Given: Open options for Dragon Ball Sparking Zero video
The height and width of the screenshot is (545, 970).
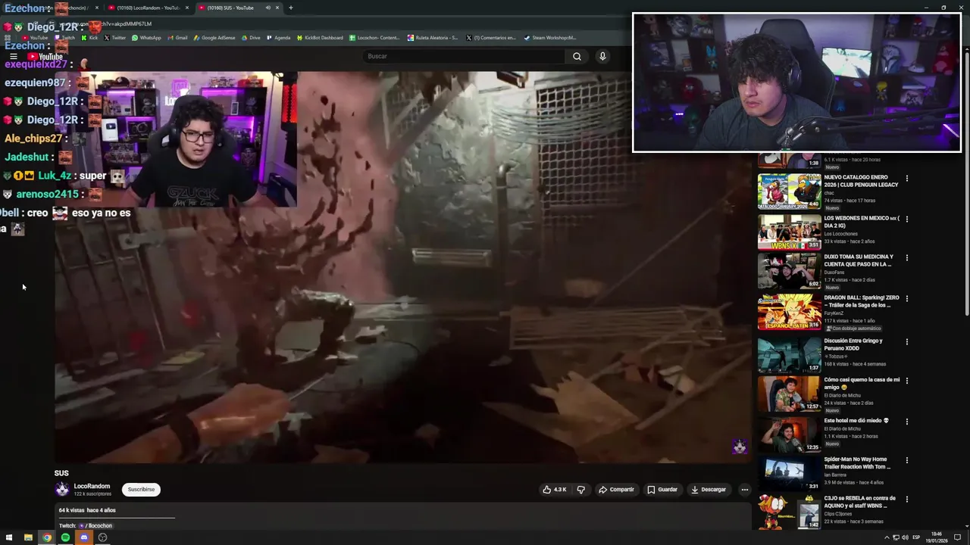Looking at the screenshot, I should pyautogui.click(x=906, y=298).
